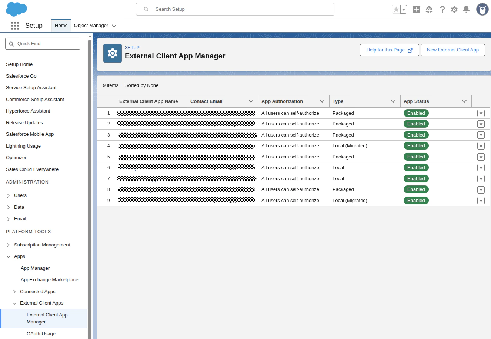This screenshot has width=491, height=339.
Task: Expand the Email tree node
Action: [9, 219]
